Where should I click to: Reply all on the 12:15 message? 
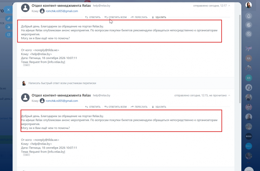(x=115, y=107)
